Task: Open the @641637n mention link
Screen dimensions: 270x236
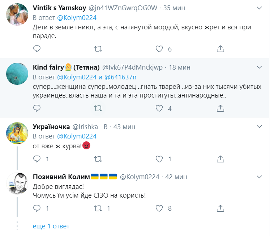Action: click(120, 77)
